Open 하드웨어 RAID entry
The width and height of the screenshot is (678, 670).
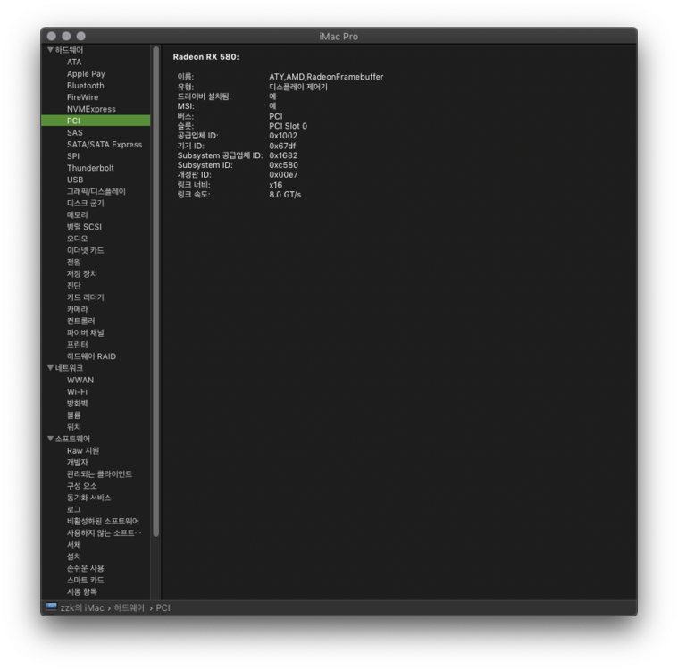[91, 356]
